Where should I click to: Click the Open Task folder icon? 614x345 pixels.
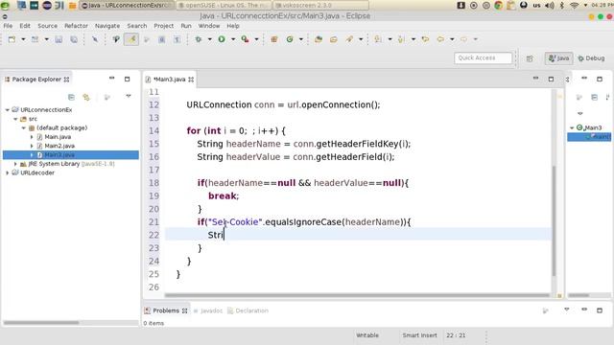point(334,39)
